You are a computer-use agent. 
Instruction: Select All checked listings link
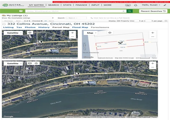(45, 21)
